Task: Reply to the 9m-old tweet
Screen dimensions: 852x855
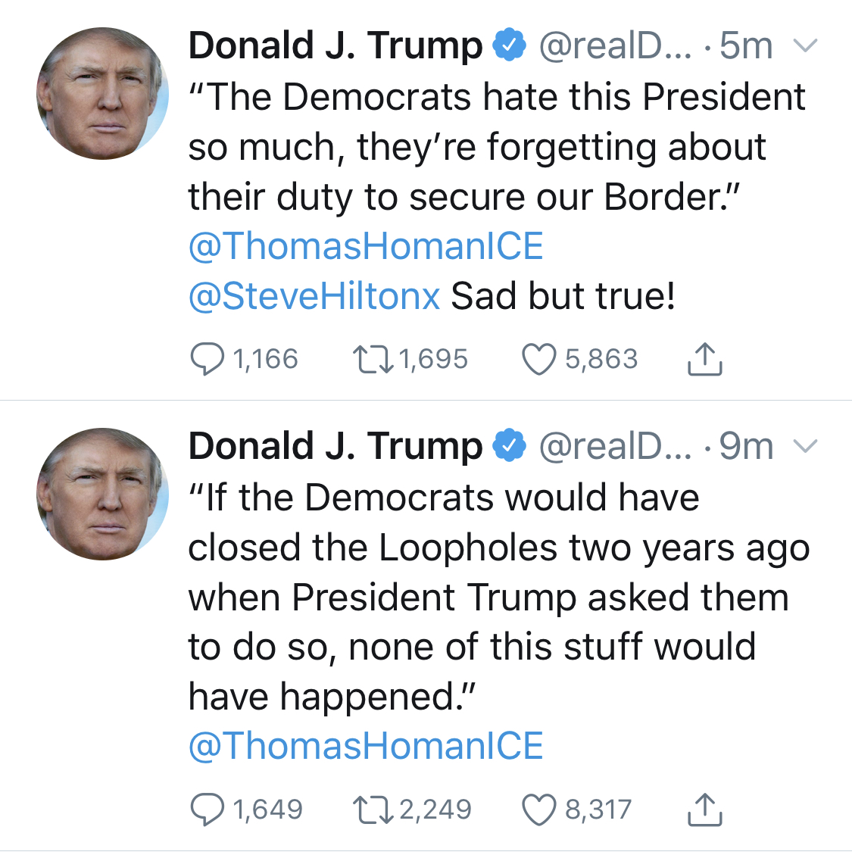Action: pyautogui.click(x=207, y=810)
